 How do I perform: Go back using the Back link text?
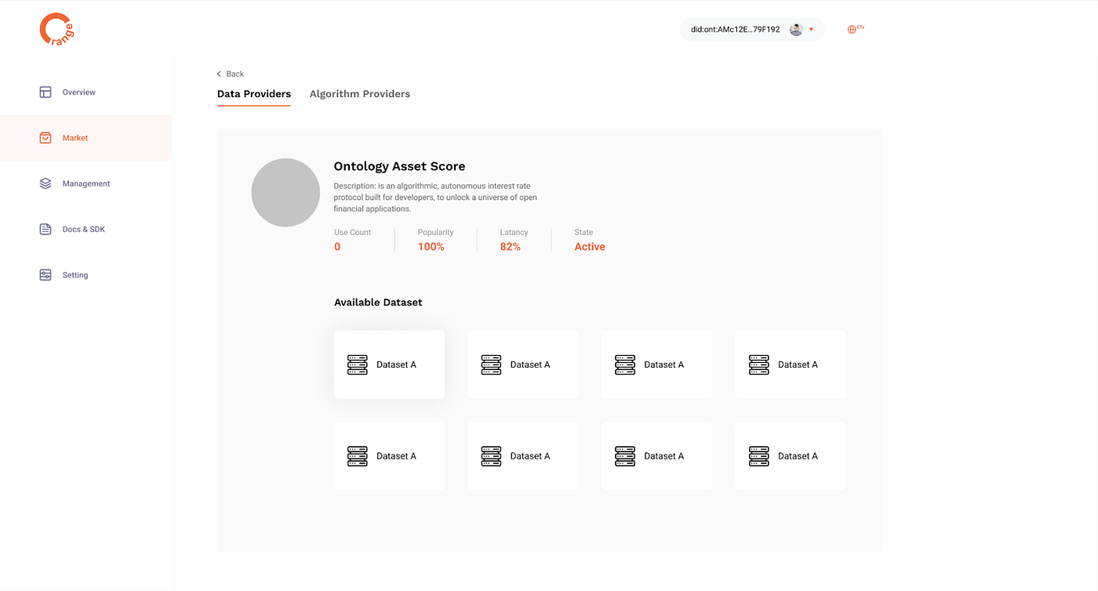click(x=235, y=74)
